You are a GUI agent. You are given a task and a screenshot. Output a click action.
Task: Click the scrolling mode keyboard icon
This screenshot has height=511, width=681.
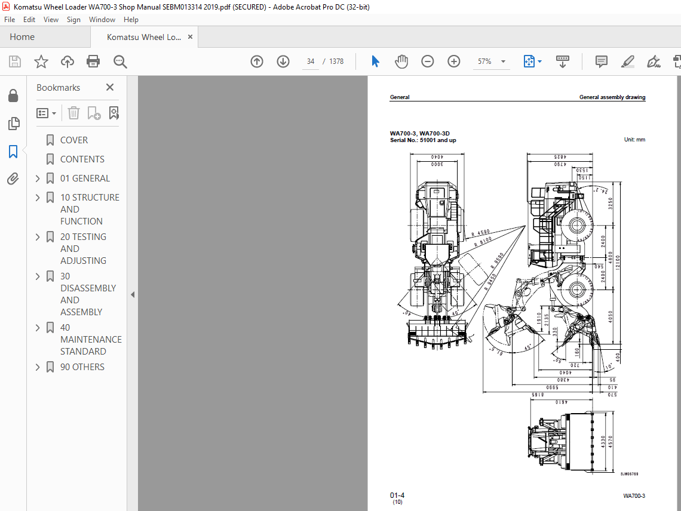(563, 61)
